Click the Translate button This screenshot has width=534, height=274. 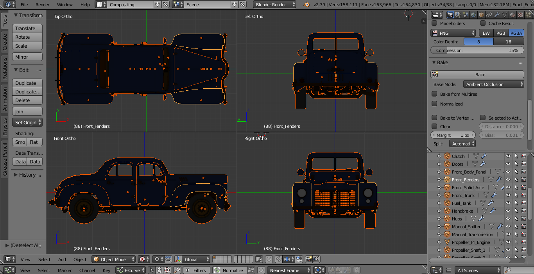coord(27,28)
